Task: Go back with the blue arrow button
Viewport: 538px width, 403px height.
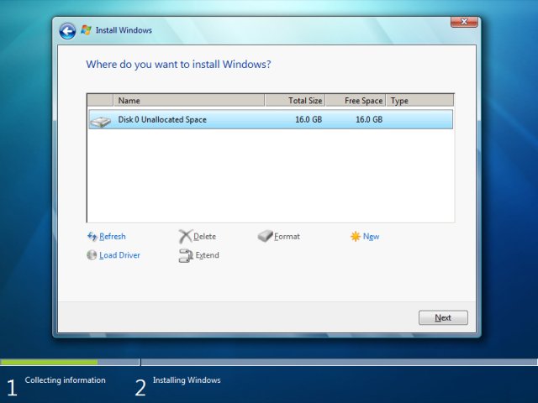Action: (67, 31)
